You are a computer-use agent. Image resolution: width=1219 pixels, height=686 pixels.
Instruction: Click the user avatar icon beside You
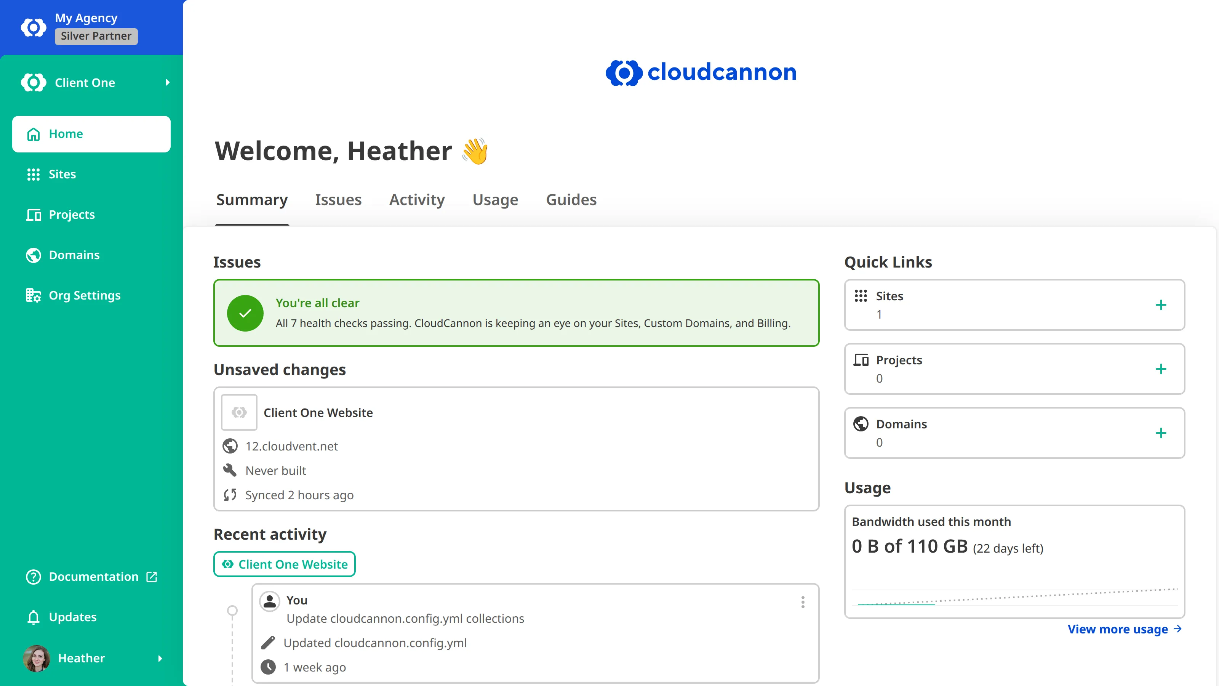tap(270, 601)
